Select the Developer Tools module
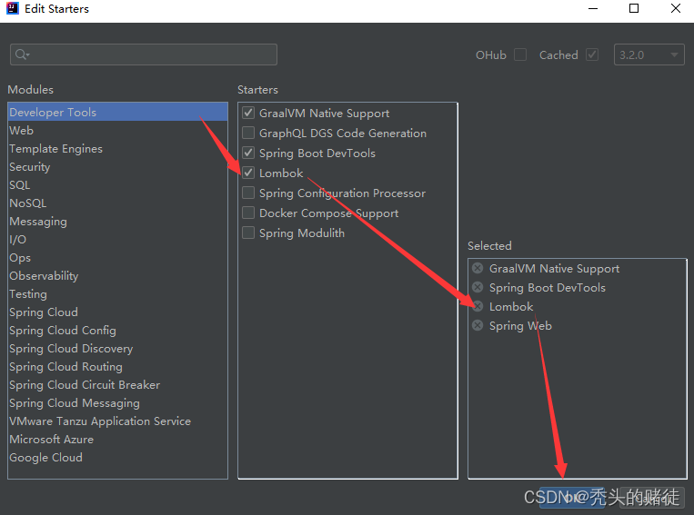The width and height of the screenshot is (694, 515). tap(117, 113)
